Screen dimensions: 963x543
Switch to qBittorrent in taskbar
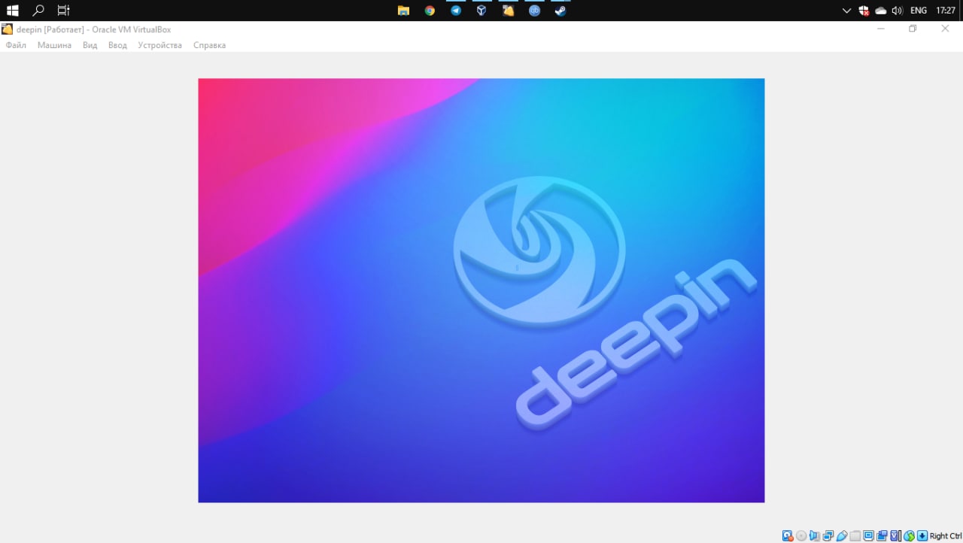(x=534, y=11)
